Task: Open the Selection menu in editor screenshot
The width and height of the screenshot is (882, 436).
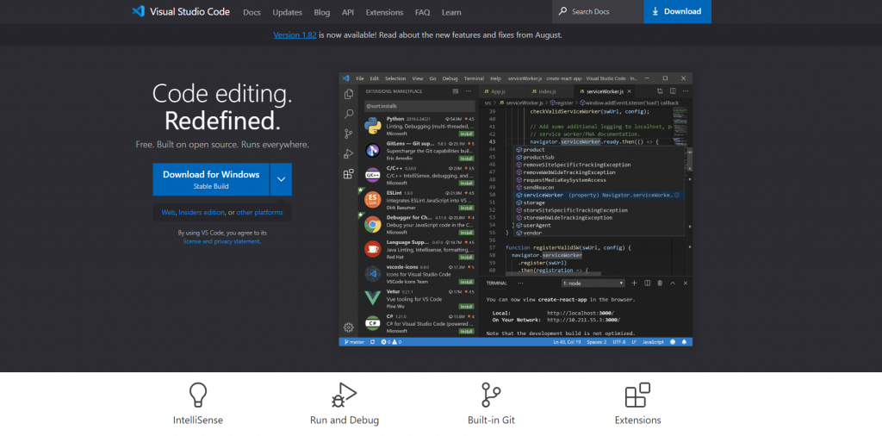Action: (395, 78)
